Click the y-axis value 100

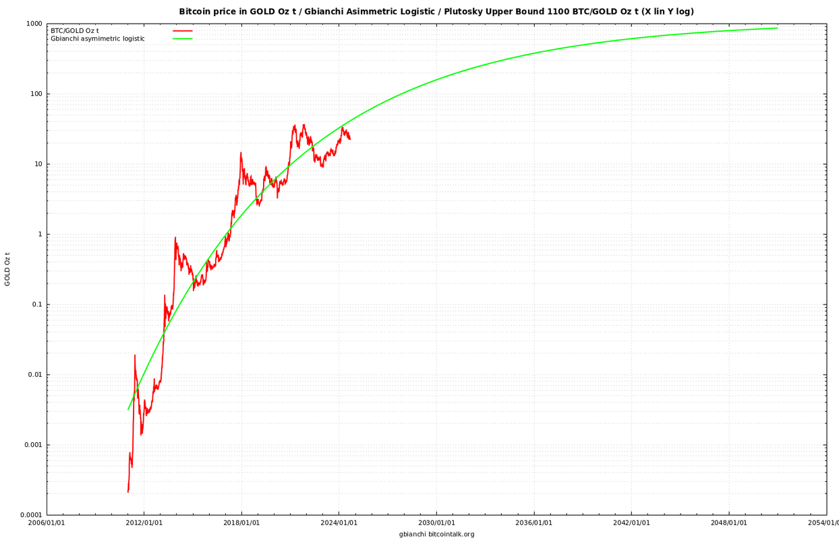point(36,94)
